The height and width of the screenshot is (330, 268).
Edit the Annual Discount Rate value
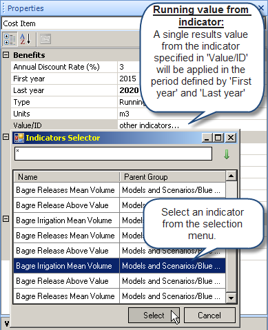[129, 67]
